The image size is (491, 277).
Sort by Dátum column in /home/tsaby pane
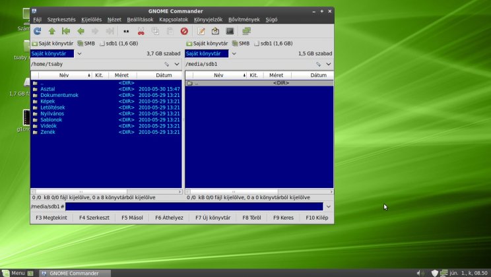[160, 75]
